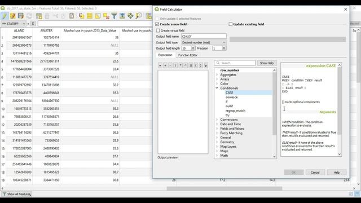Switch to the table view icon at bottom right
The image size is (361, 203).
click(x=358, y=194)
